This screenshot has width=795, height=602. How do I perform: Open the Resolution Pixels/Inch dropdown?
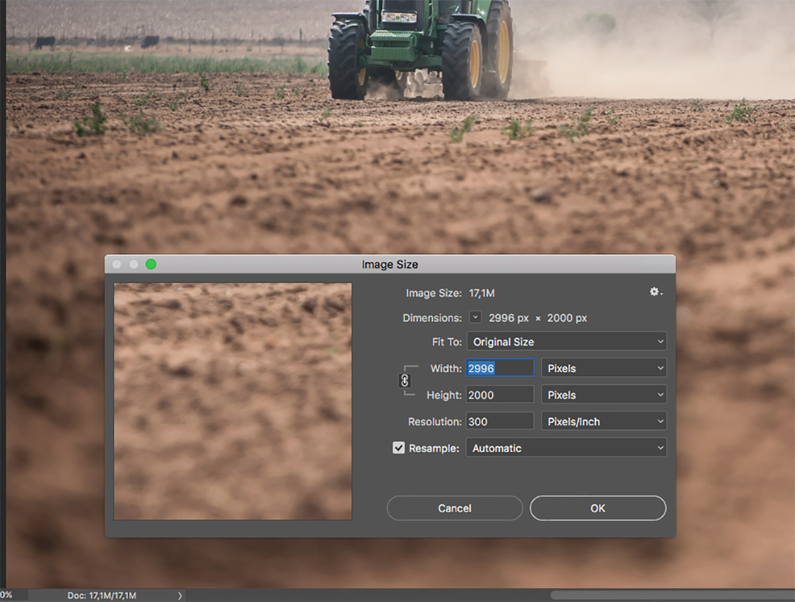[x=604, y=421]
